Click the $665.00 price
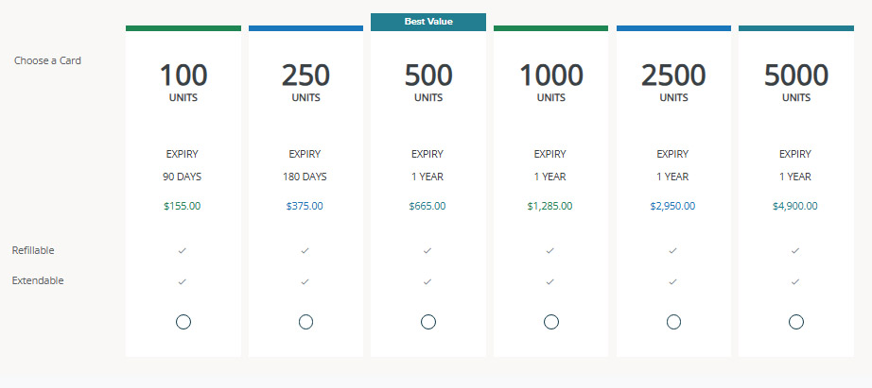This screenshot has height=388, width=872. click(427, 206)
